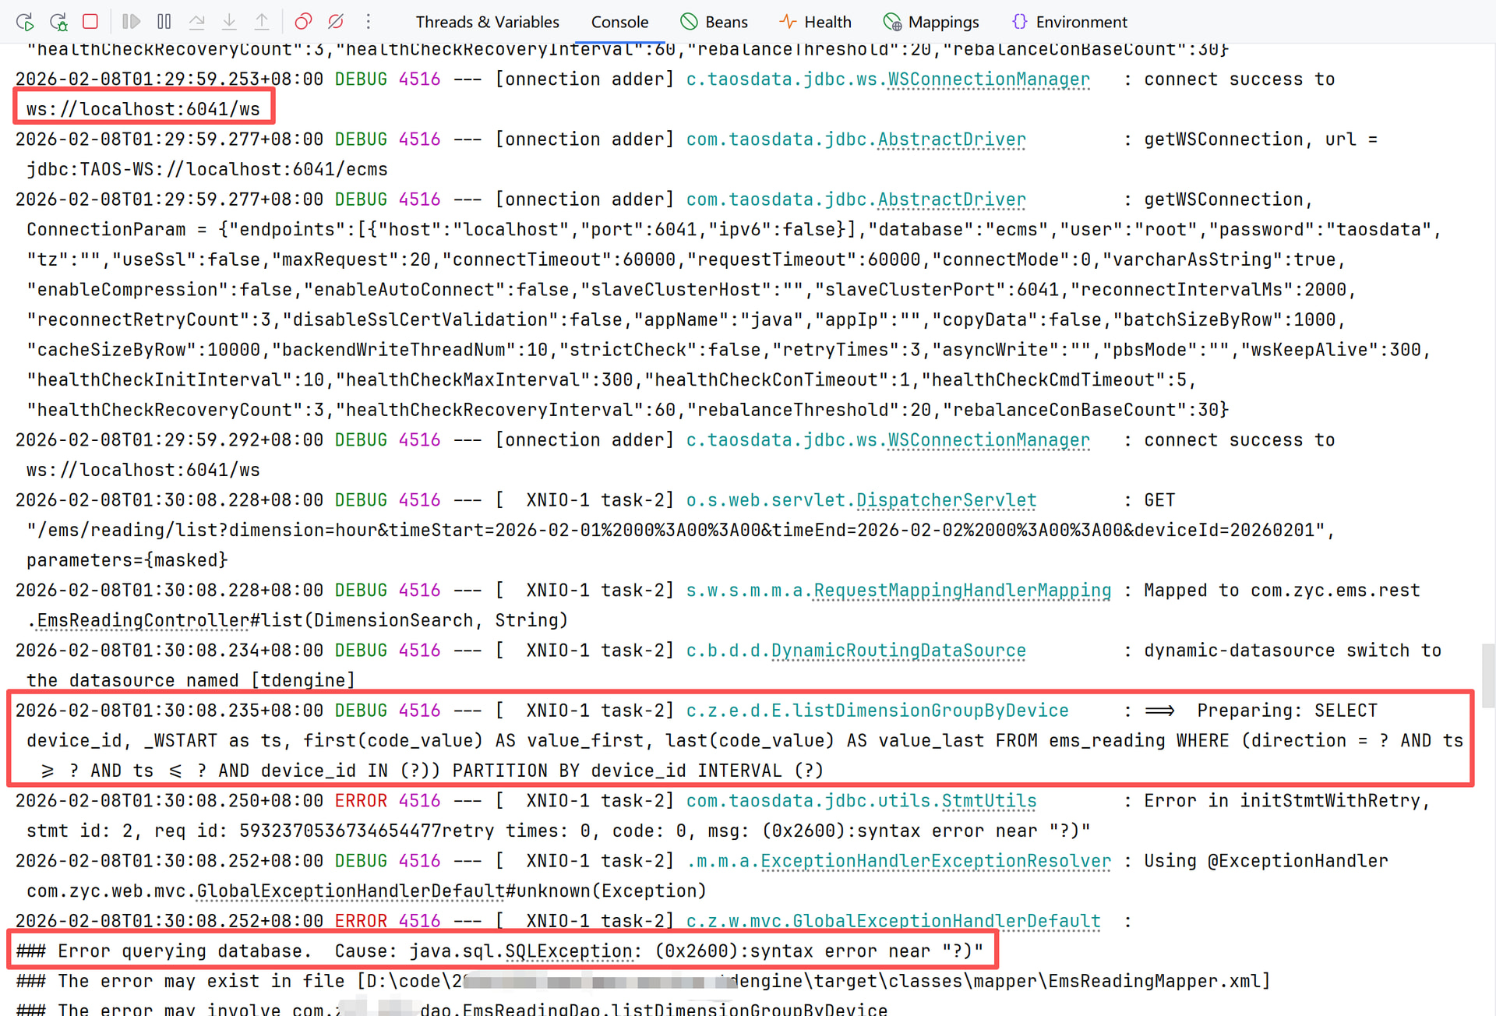Click the Rerun in Debug mode icon
The height and width of the screenshot is (1016, 1496).
pyautogui.click(x=58, y=22)
